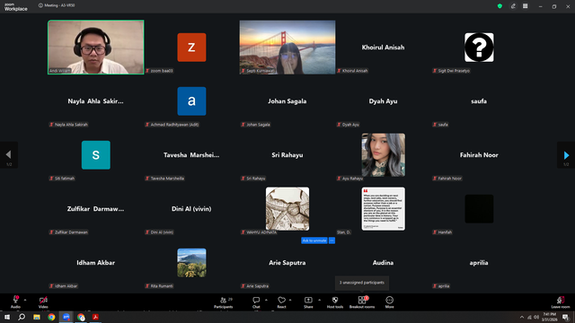
Task: Expand the chat options arrow
Action: click(x=266, y=300)
